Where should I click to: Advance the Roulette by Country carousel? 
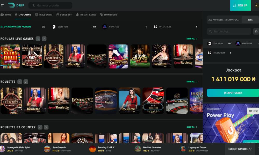click(46, 127)
